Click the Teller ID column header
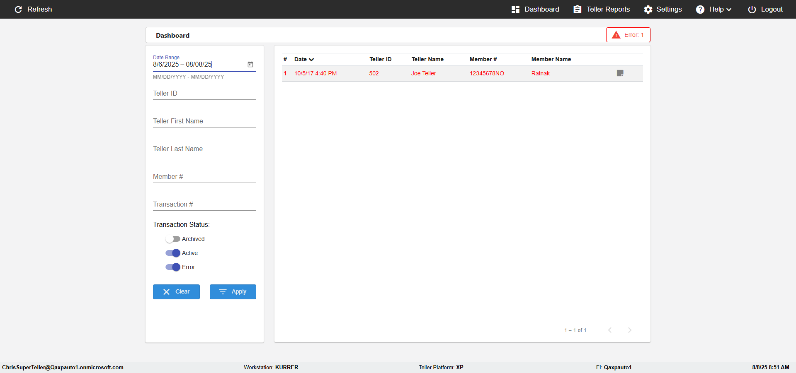This screenshot has height=373, width=796. tap(381, 59)
